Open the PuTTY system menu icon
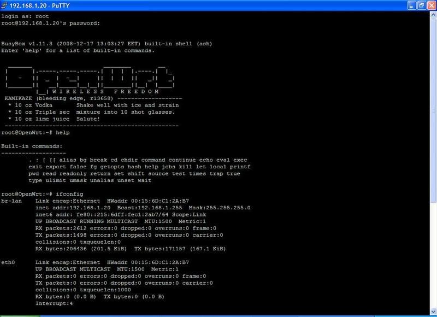This screenshot has width=437, height=317. pyautogui.click(x=6, y=5)
